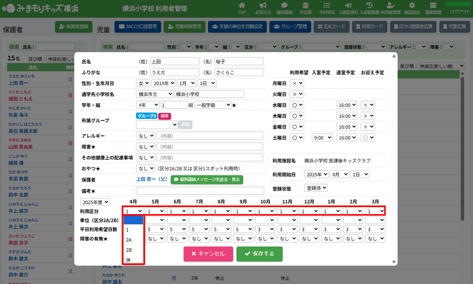Click the TOP home icon
Image resolution: width=473 pixels, height=284 pixels.
[x=242, y=5]
